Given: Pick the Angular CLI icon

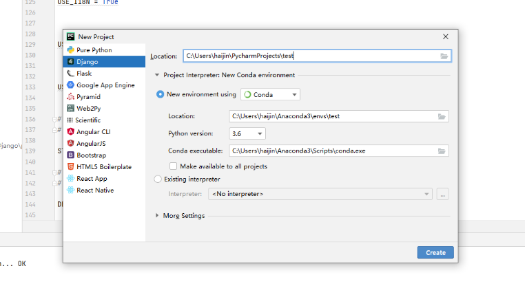Looking at the screenshot, I should coord(70,131).
